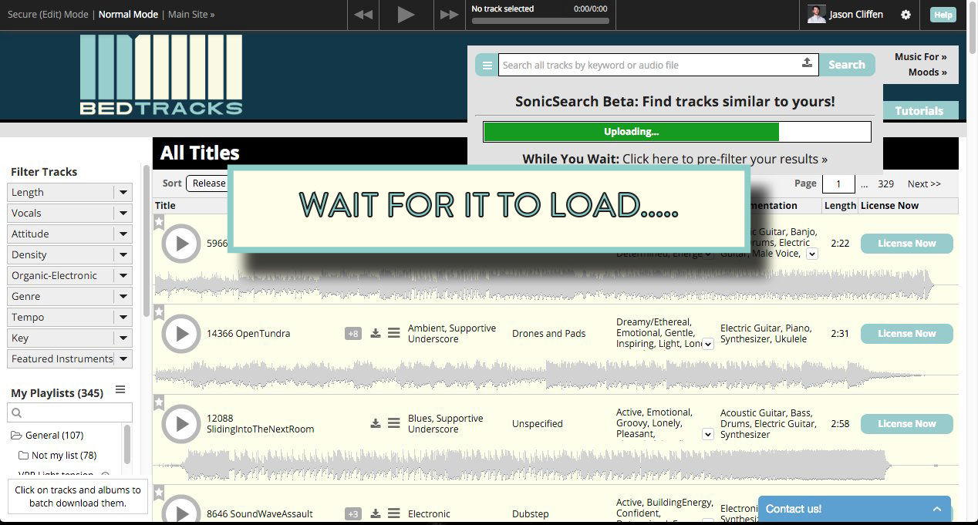License the first track (2:22)
The image size is (978, 525).
pyautogui.click(x=906, y=244)
